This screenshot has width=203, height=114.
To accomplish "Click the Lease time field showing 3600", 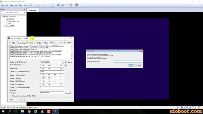I will 52,72.
